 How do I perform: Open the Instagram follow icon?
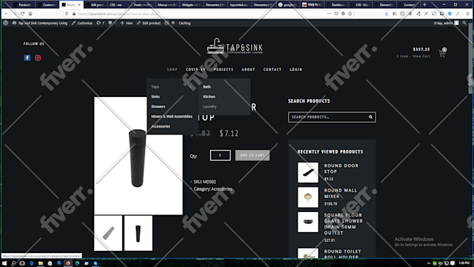coord(38,58)
